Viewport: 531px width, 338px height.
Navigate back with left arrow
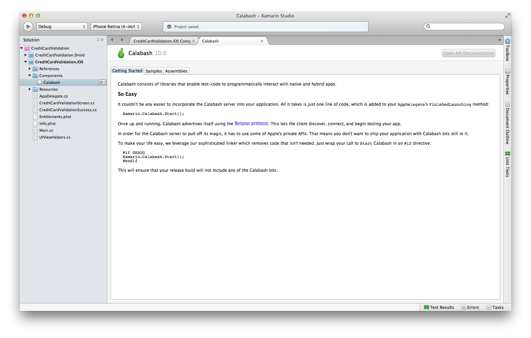click(112, 40)
